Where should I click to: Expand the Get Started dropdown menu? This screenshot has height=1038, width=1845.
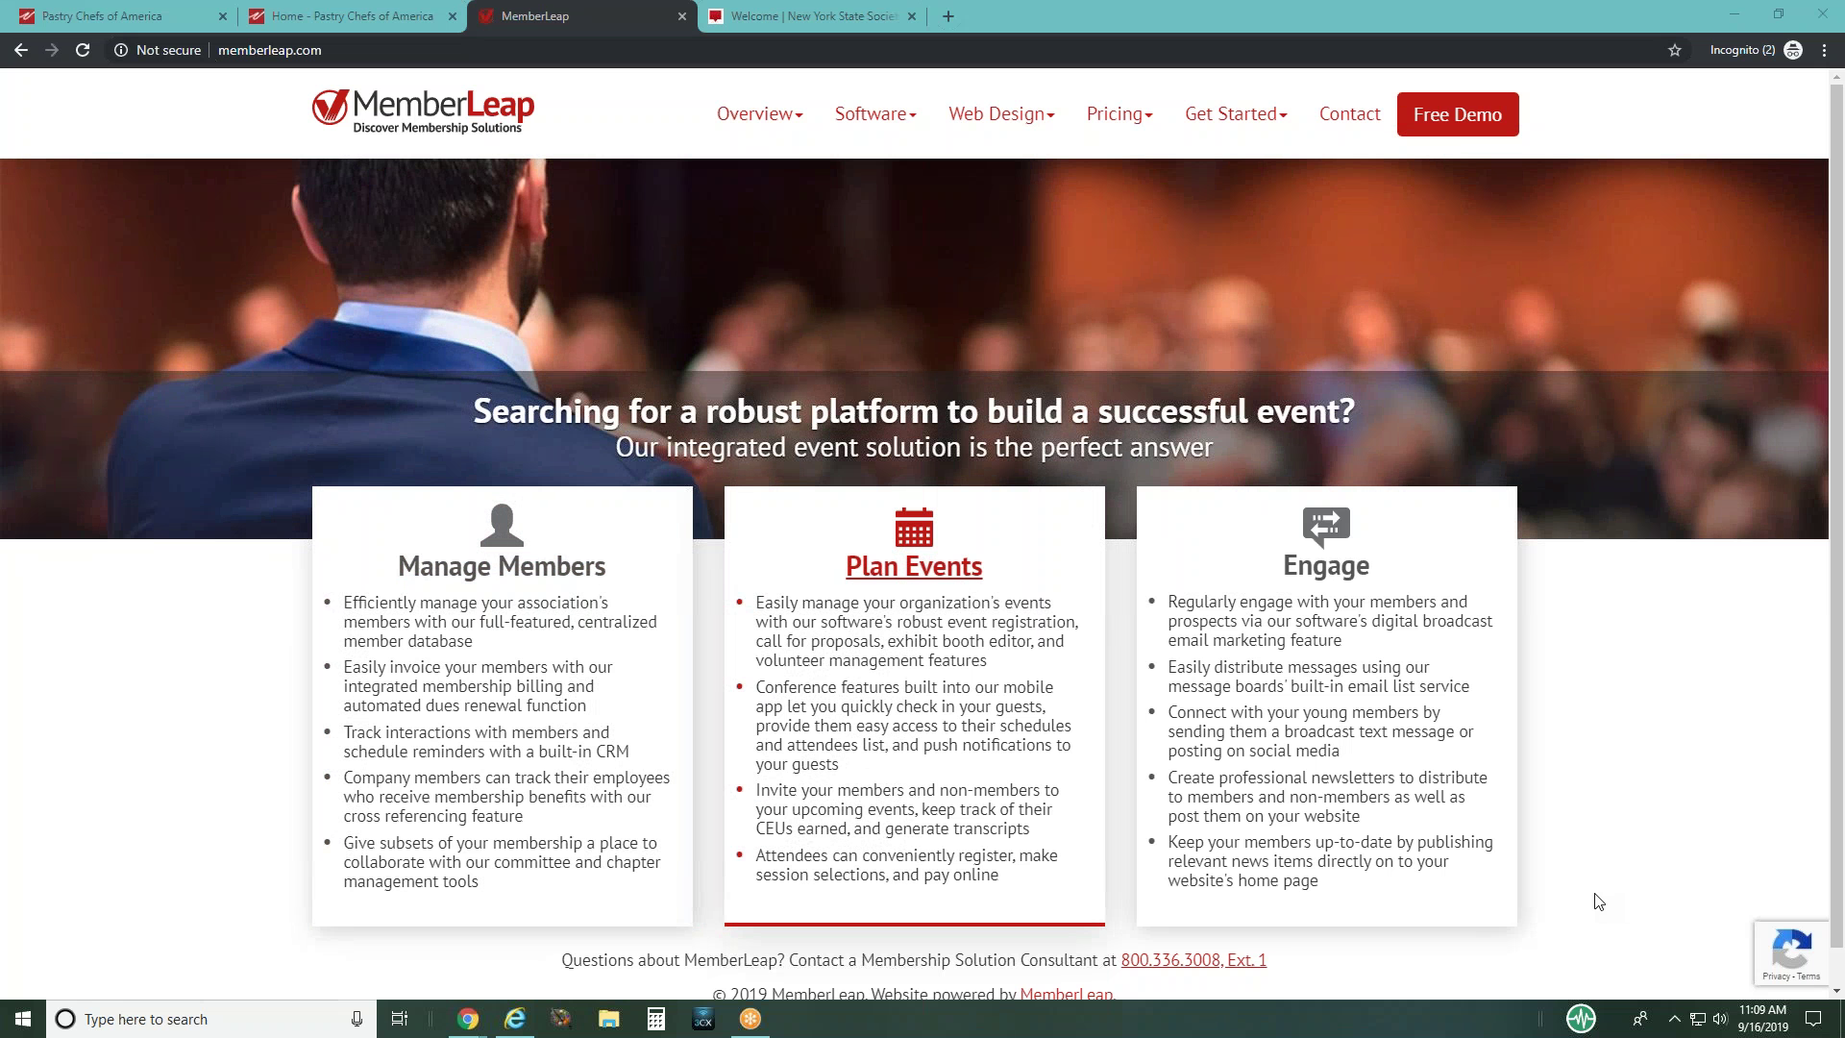pyautogui.click(x=1236, y=113)
